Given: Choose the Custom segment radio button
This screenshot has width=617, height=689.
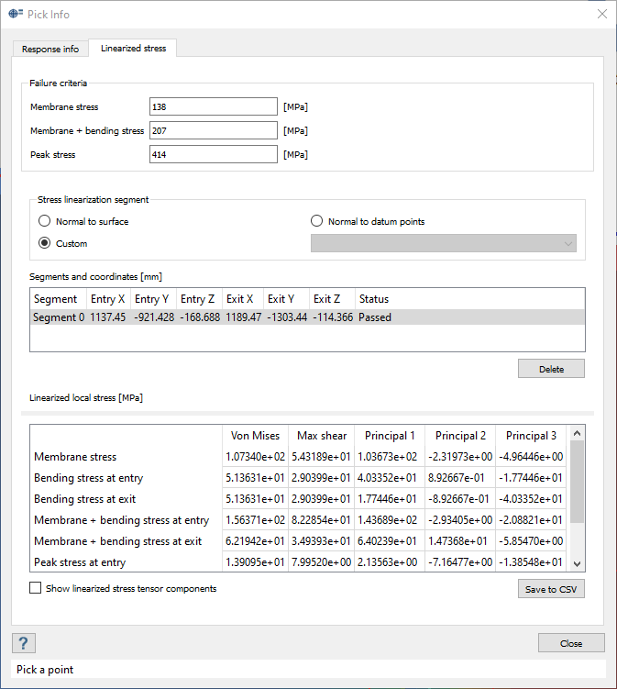Looking at the screenshot, I should click(x=44, y=244).
